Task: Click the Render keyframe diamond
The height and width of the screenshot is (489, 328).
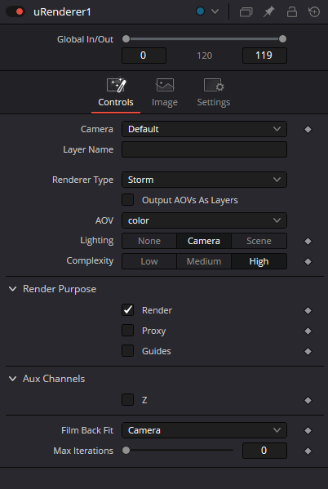Action: click(308, 310)
